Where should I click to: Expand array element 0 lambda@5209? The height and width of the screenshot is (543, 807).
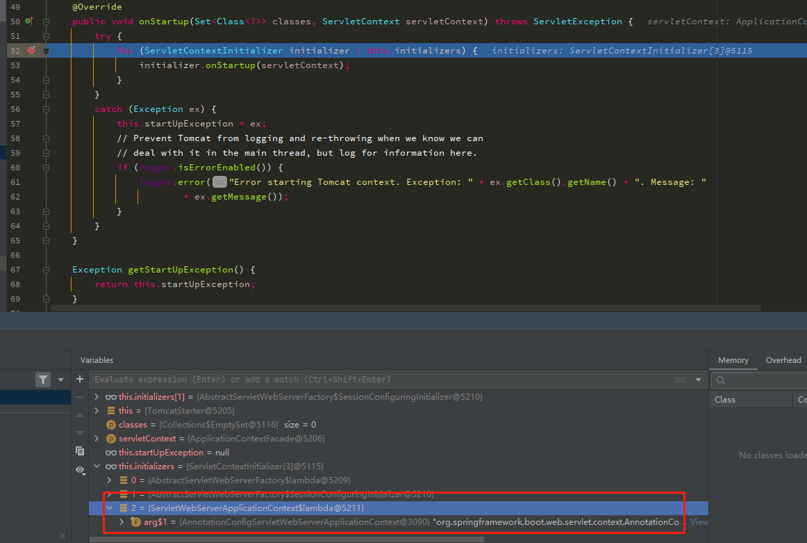click(x=109, y=480)
